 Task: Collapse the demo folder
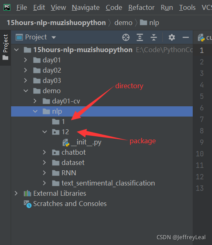[26, 91]
